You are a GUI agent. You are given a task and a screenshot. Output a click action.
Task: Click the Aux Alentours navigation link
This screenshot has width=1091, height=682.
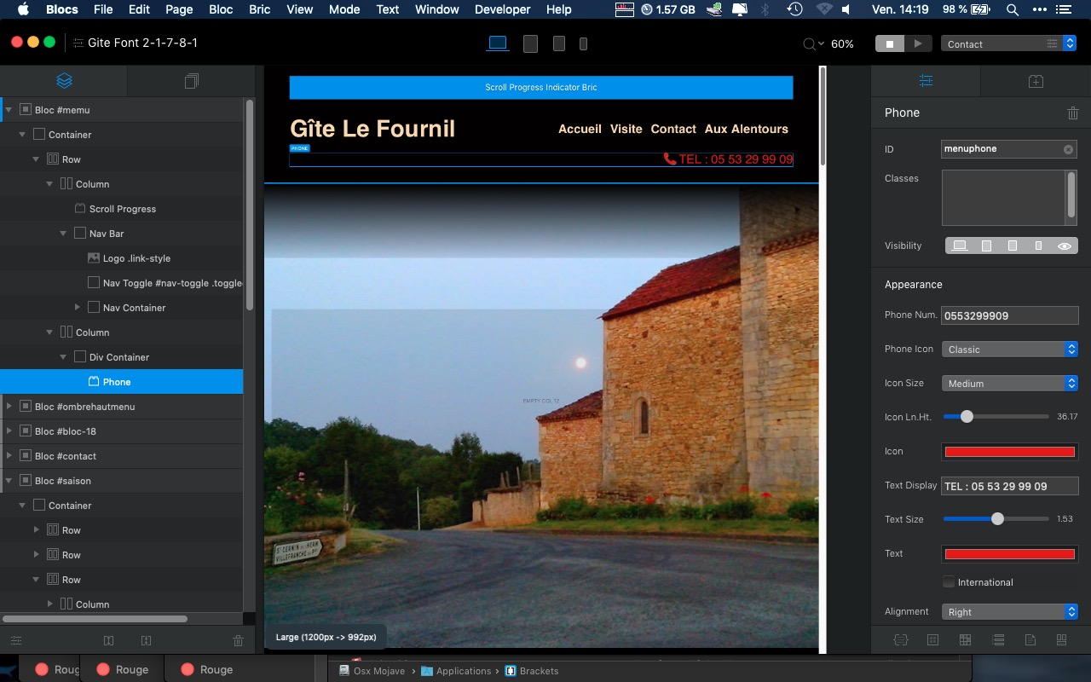click(746, 129)
